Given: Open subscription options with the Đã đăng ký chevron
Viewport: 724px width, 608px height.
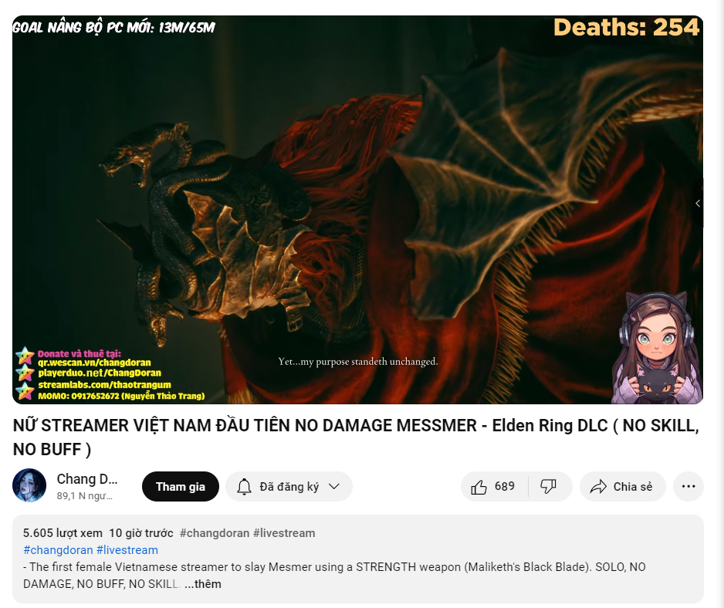Looking at the screenshot, I should (334, 486).
